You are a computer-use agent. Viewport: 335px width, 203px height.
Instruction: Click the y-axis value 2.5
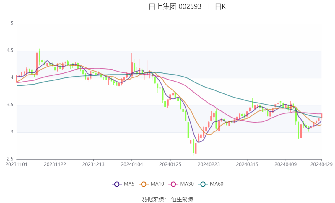(10, 159)
